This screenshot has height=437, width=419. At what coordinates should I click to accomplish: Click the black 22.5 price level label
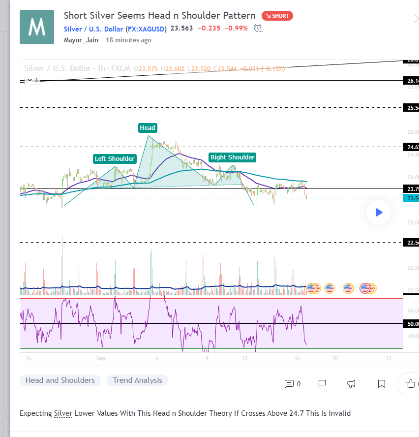click(x=411, y=243)
